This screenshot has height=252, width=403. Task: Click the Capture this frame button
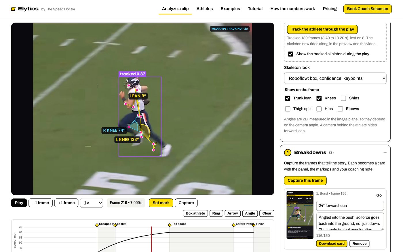tap(305, 181)
